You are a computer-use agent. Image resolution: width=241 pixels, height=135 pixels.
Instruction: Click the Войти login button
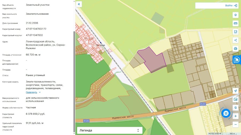[231, 6]
